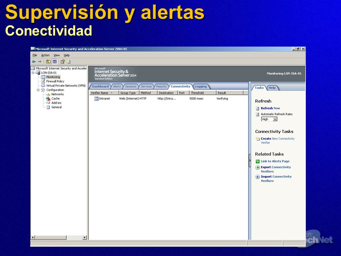Screen dimensions: 341x256
Task: Switch to the Services tab
Action: [x=146, y=86]
